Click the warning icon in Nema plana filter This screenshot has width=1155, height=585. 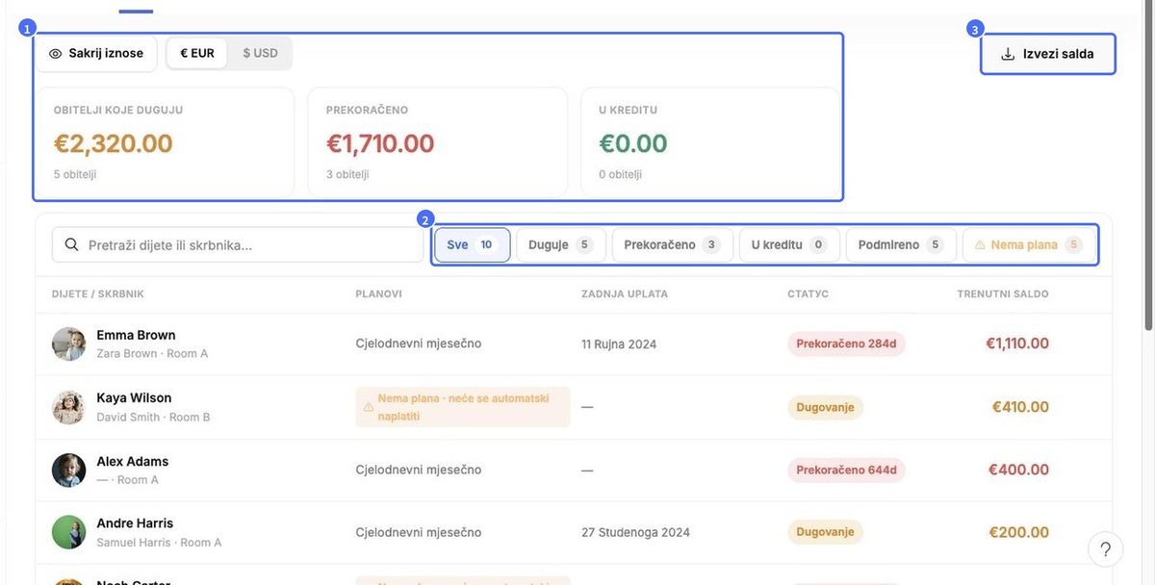[980, 245]
